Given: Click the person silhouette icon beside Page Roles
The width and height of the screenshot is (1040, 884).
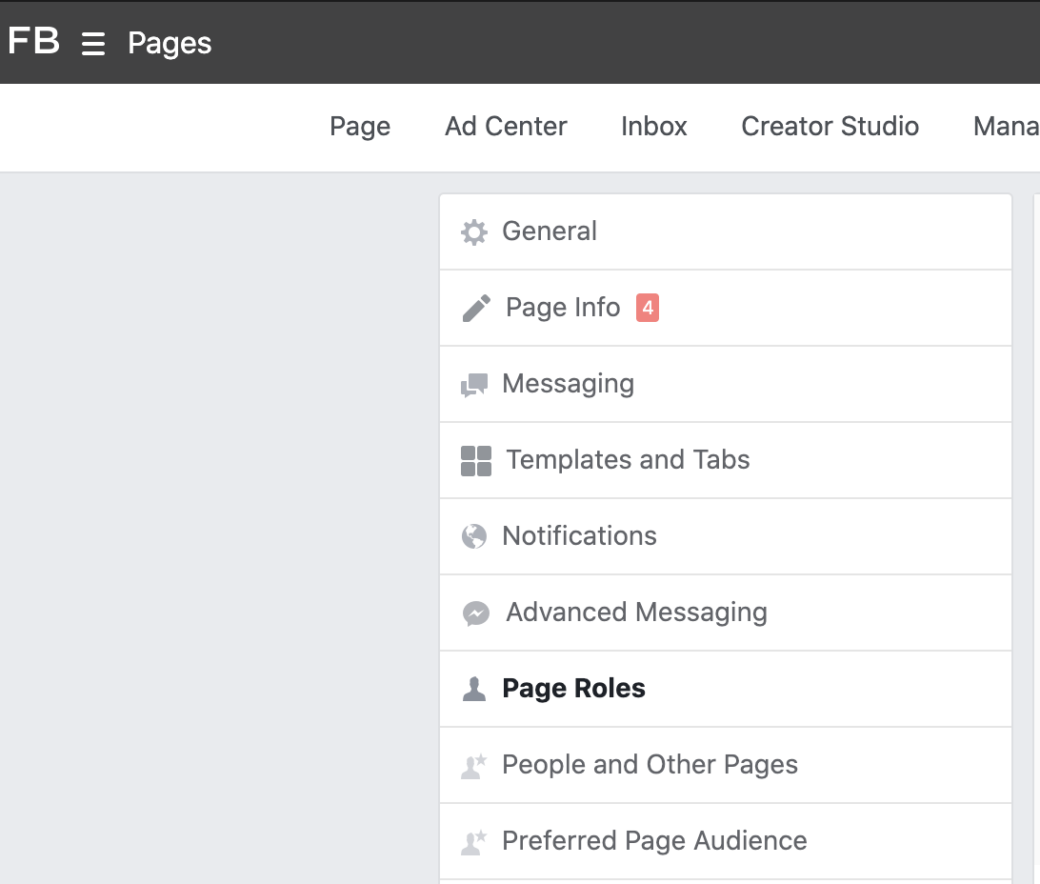Looking at the screenshot, I should click(473, 690).
